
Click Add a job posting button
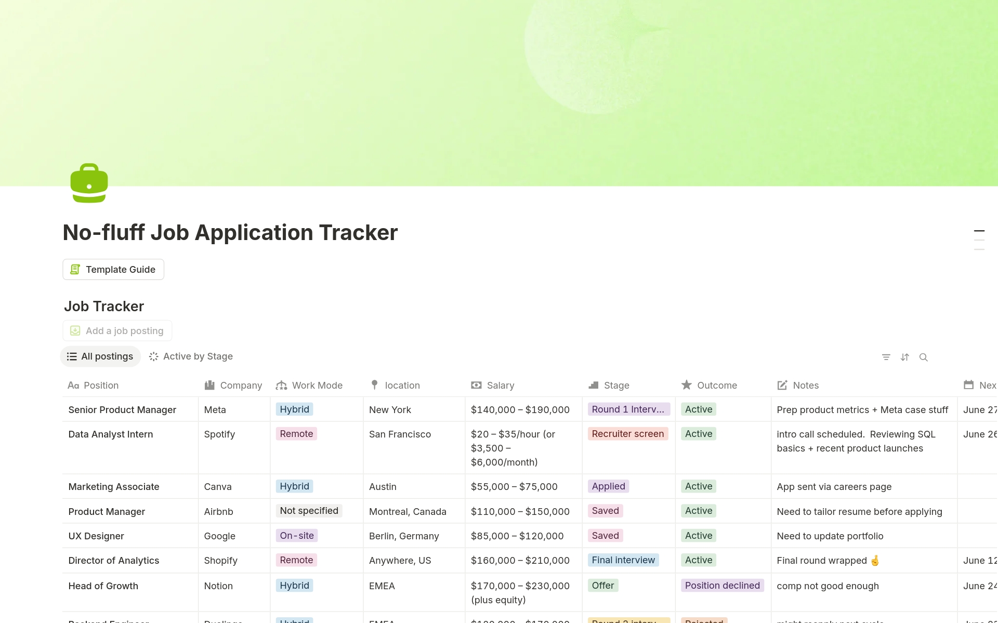tap(117, 330)
